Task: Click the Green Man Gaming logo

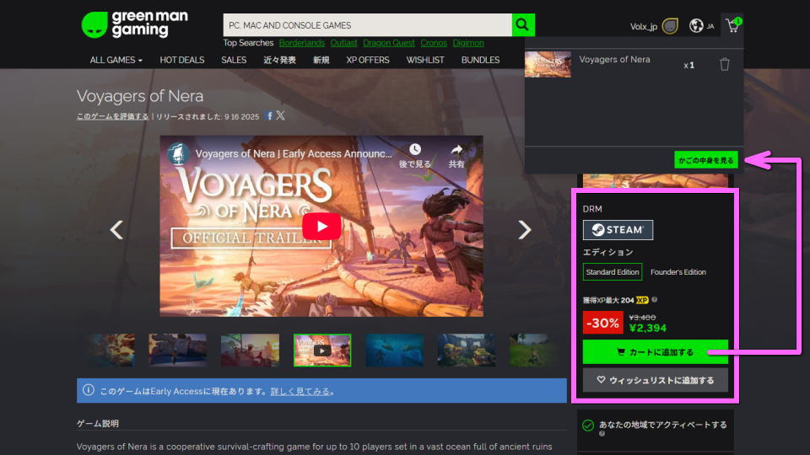Action: point(134,24)
